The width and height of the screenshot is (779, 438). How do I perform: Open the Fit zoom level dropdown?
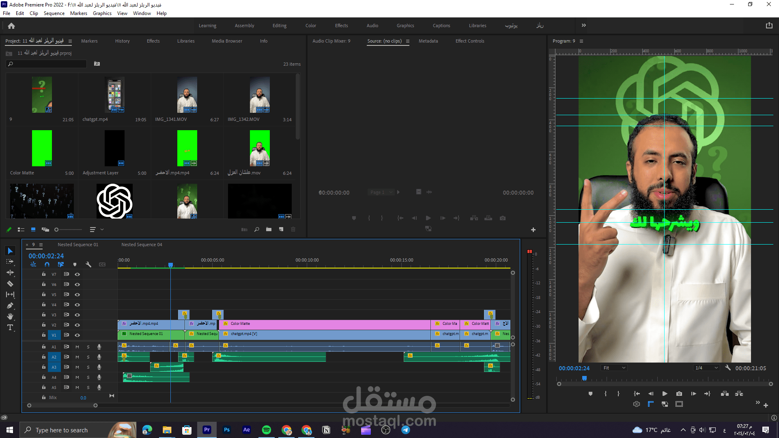[614, 368]
